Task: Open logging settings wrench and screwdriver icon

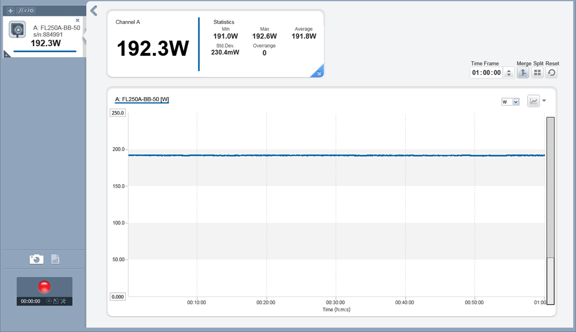Action: pyautogui.click(x=63, y=301)
